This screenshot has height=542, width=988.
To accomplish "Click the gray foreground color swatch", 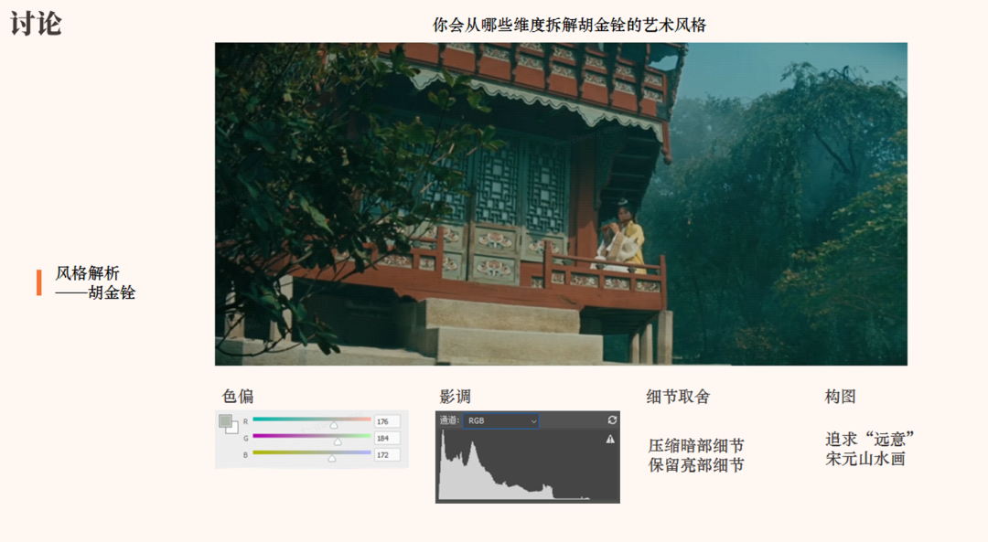I will click(225, 420).
